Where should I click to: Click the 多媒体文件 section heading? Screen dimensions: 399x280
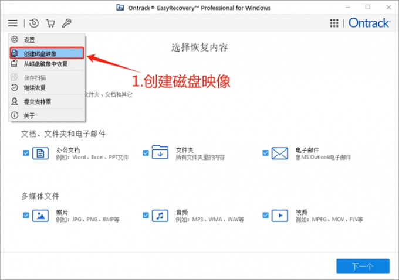pos(40,196)
